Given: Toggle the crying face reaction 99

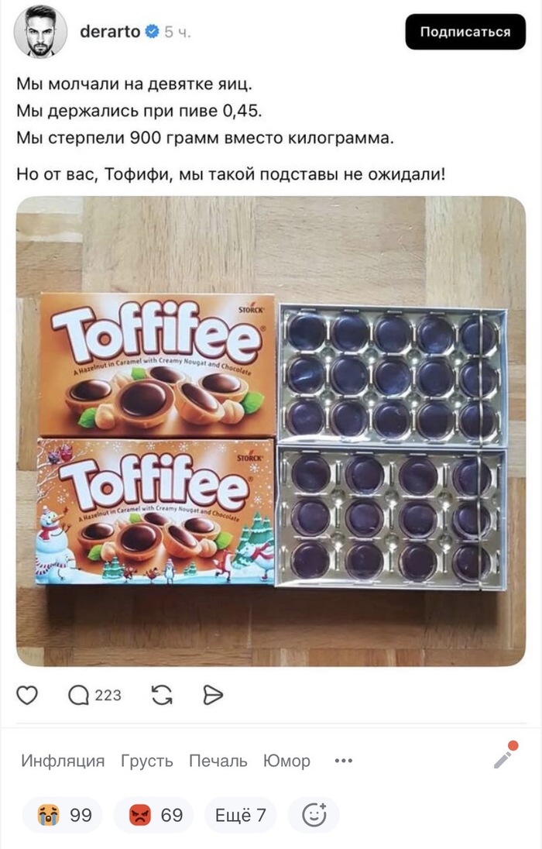Looking at the screenshot, I should click(63, 814).
